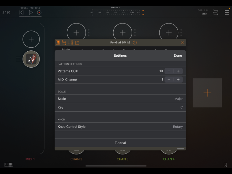Open MIDI routing icon in PolyBud header

64,43
